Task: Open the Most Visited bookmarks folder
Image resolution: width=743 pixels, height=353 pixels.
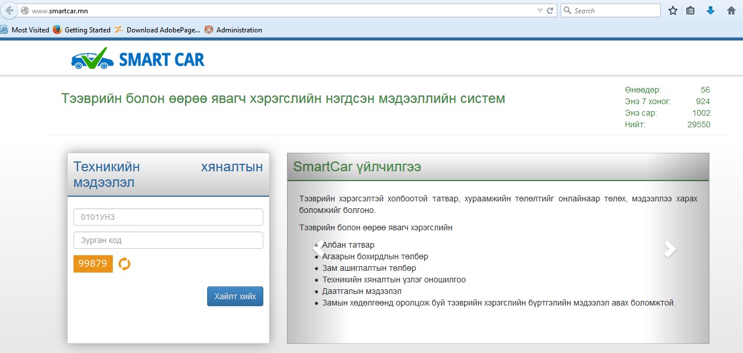Action: [25, 30]
